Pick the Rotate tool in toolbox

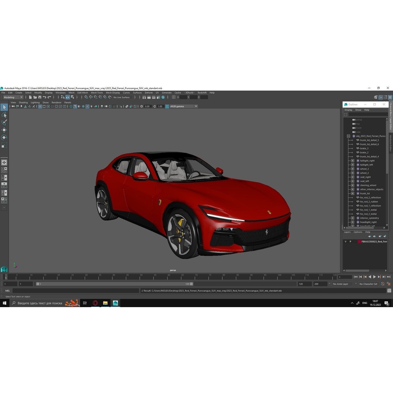[4, 137]
